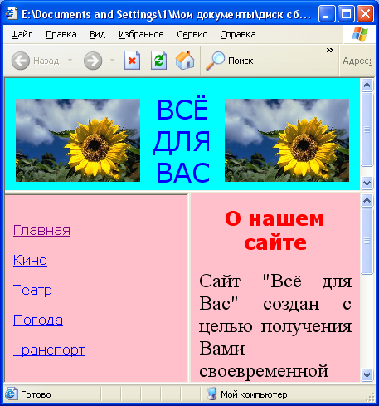Screen dimensions: 379x406
Task: Click the ВСЁ ДЛЯ ВАС banner text
Action: [182, 140]
